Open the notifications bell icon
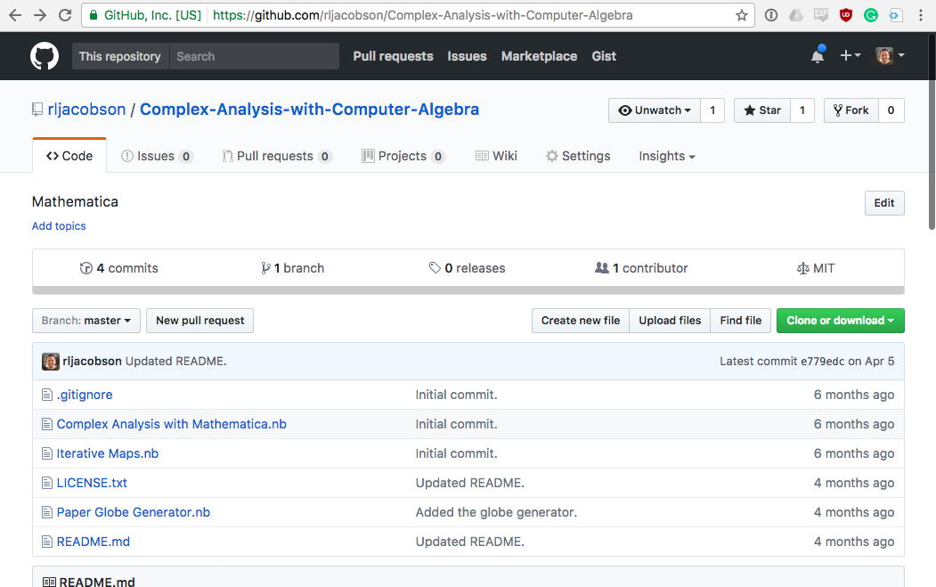Viewport: 936px width, 587px height. click(818, 55)
